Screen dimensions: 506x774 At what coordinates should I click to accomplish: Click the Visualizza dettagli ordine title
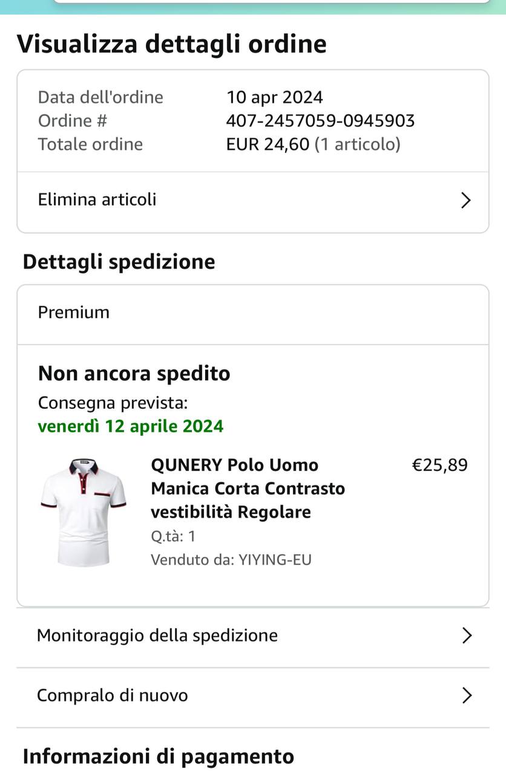171,44
